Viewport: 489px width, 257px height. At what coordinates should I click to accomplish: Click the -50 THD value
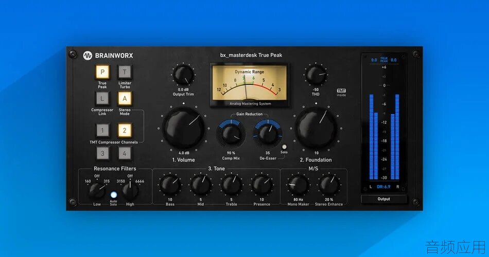tap(316, 89)
